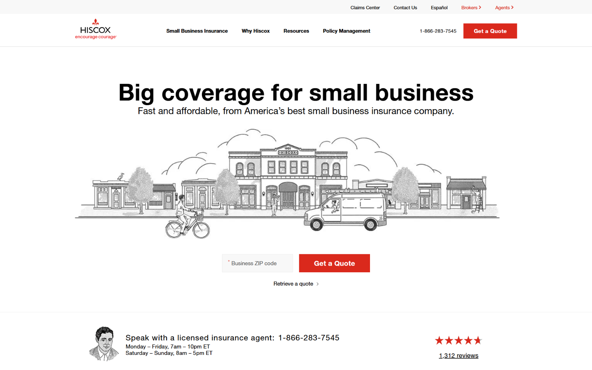Click 'Saturday – Sunday, 8am – 5pm ET' text
Screen dimensions: 592x370
tap(169, 353)
